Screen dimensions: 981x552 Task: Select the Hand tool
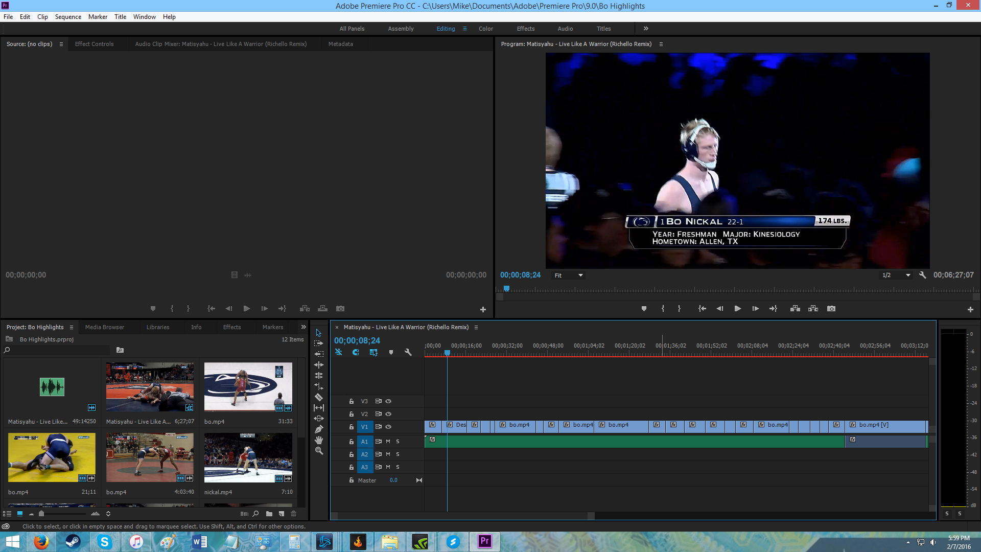click(318, 440)
